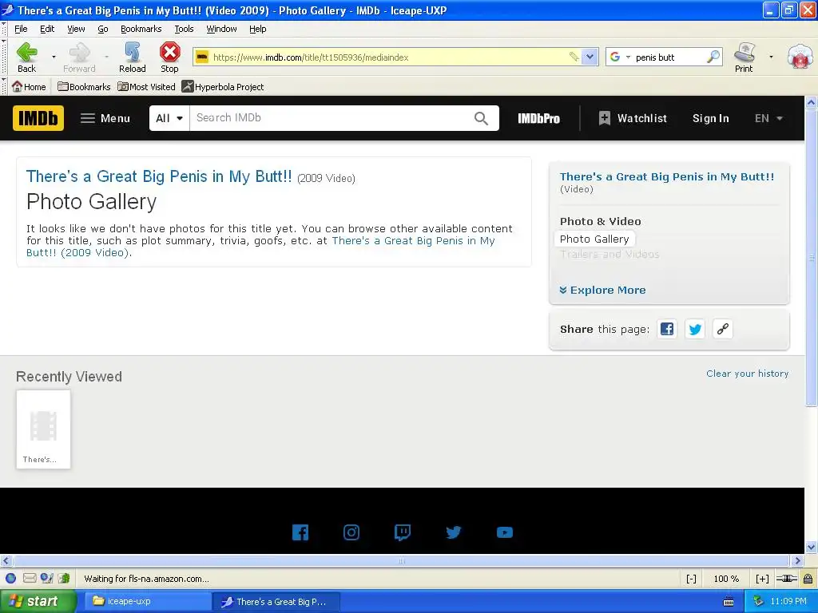Viewport: 818px width, 613px height.
Task: Open the footer Twitch icon
Action: [x=403, y=532]
